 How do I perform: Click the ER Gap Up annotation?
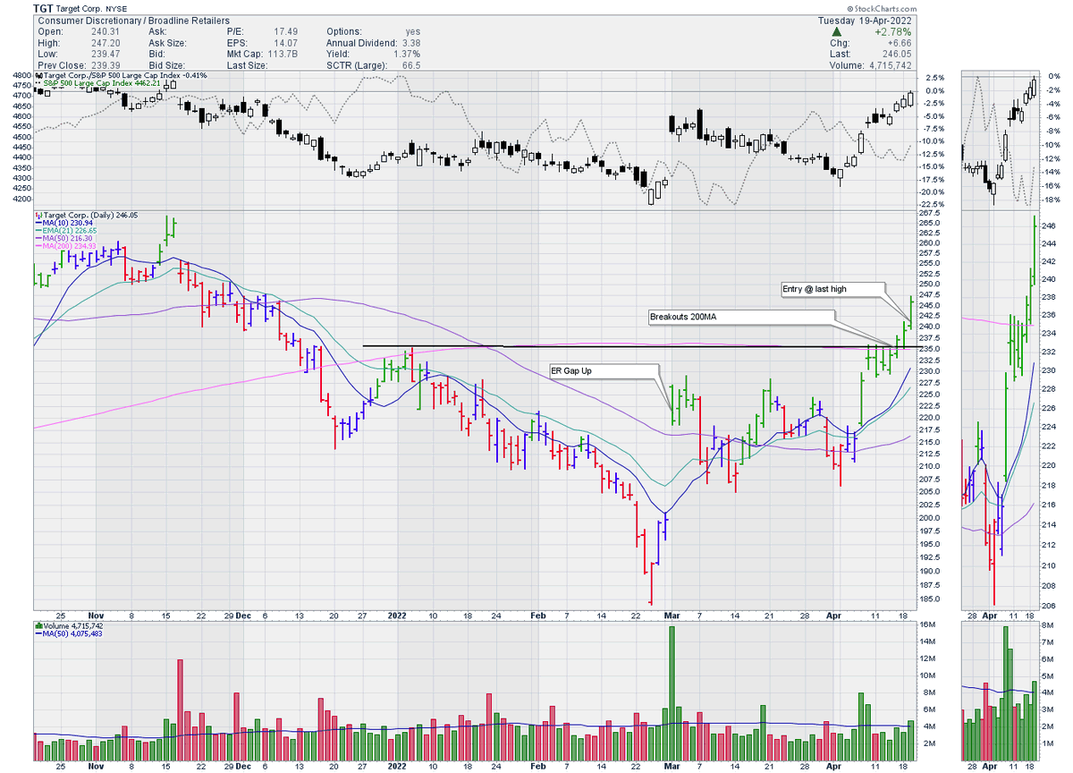[604, 370]
